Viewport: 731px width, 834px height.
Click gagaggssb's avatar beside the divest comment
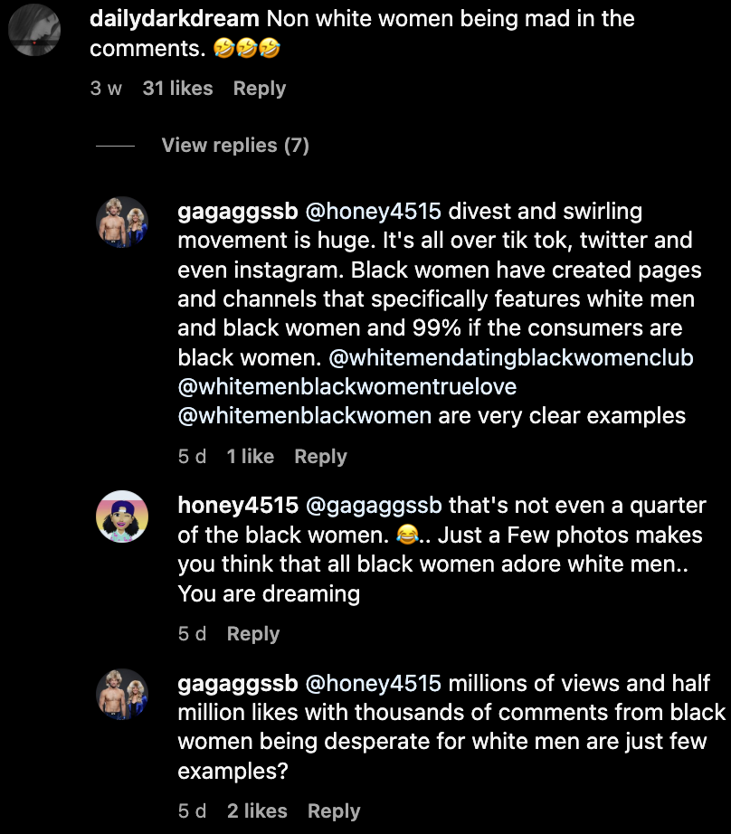coord(122,223)
